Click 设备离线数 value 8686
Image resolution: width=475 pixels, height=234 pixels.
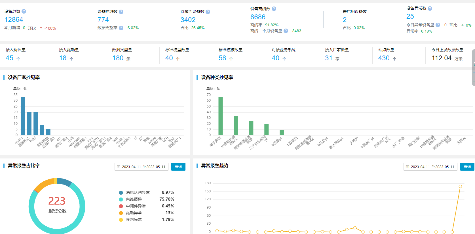tap(258, 17)
